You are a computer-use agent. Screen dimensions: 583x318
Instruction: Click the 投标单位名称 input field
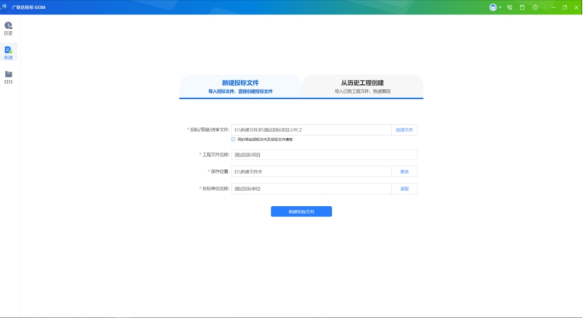[310, 189]
